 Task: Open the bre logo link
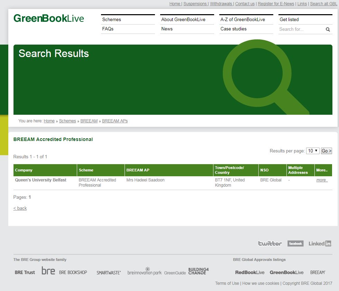coord(48,271)
